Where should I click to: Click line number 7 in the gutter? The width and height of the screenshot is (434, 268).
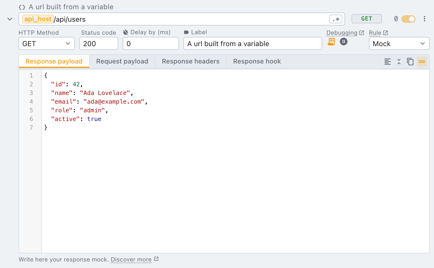(x=31, y=127)
